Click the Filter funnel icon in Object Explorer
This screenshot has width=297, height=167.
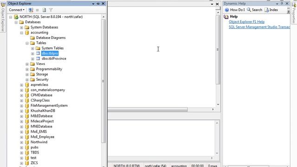point(51,10)
